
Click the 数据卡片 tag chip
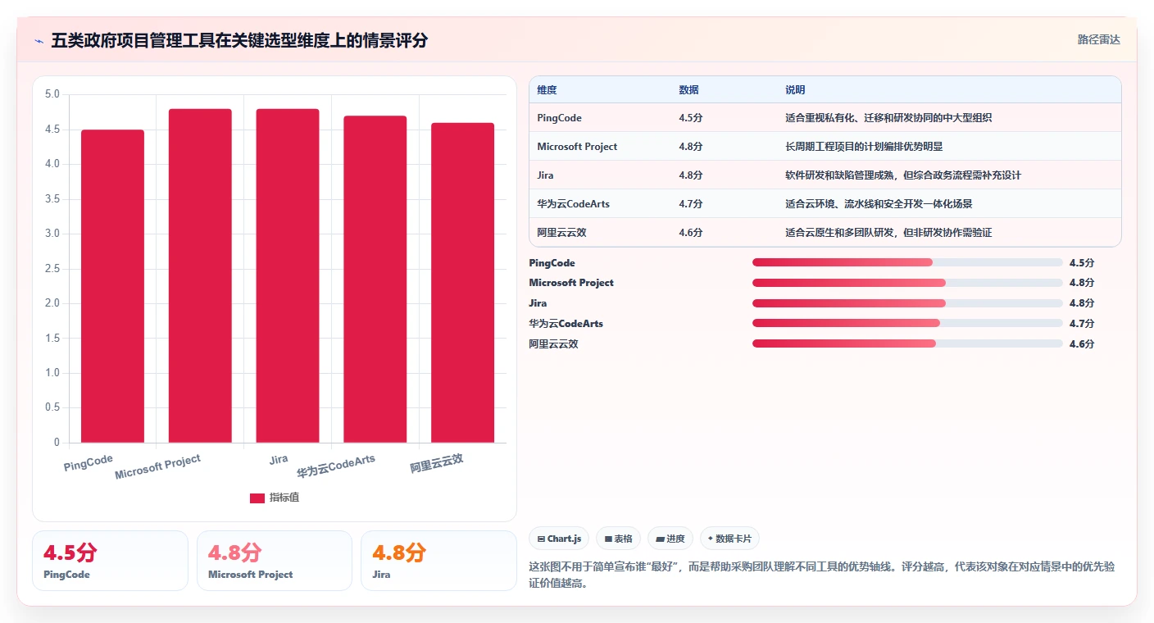(x=729, y=539)
